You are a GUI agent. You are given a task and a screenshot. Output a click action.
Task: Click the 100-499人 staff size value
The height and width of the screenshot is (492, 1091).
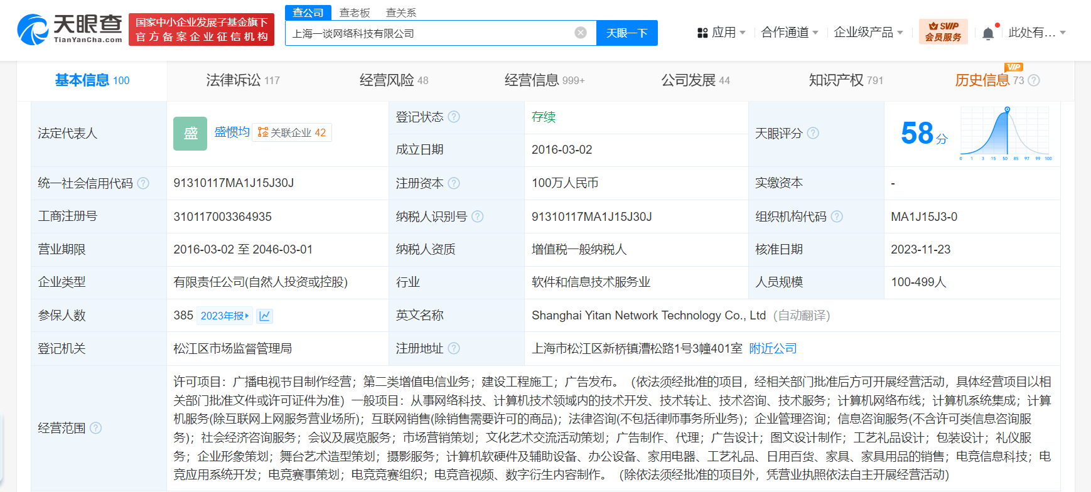point(918,282)
